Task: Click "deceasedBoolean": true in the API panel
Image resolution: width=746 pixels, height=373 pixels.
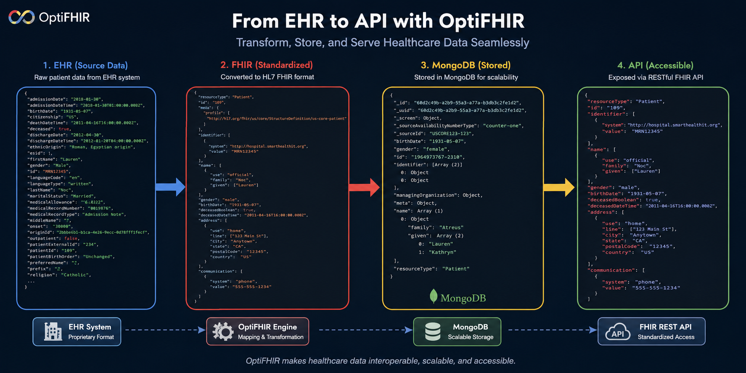Action: tap(624, 200)
